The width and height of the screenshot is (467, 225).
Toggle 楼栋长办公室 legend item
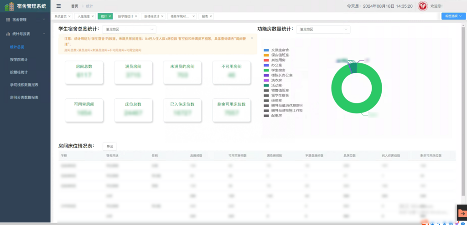tap(278, 75)
